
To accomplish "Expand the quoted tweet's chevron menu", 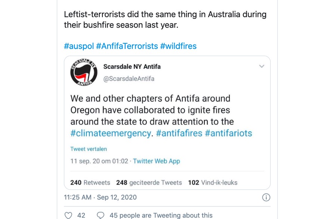I will tap(262, 67).
